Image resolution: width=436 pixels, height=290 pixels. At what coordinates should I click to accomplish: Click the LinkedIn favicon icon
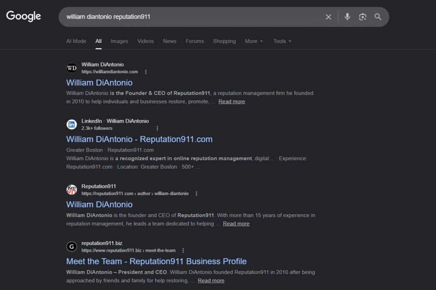tap(72, 124)
